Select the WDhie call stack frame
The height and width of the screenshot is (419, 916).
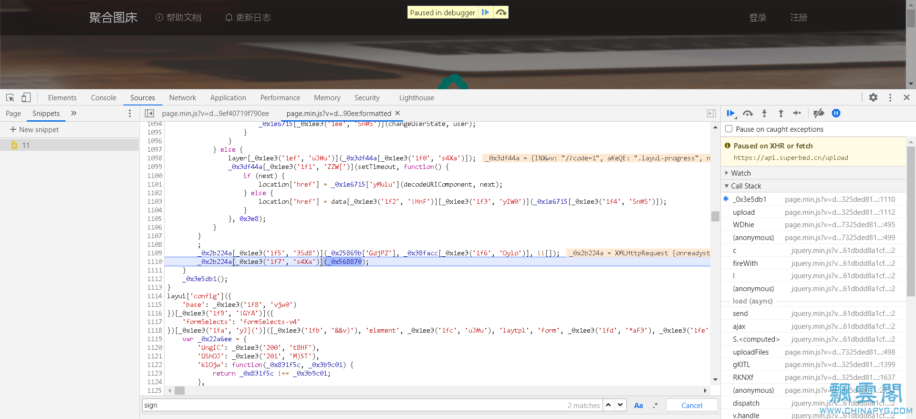813,224
